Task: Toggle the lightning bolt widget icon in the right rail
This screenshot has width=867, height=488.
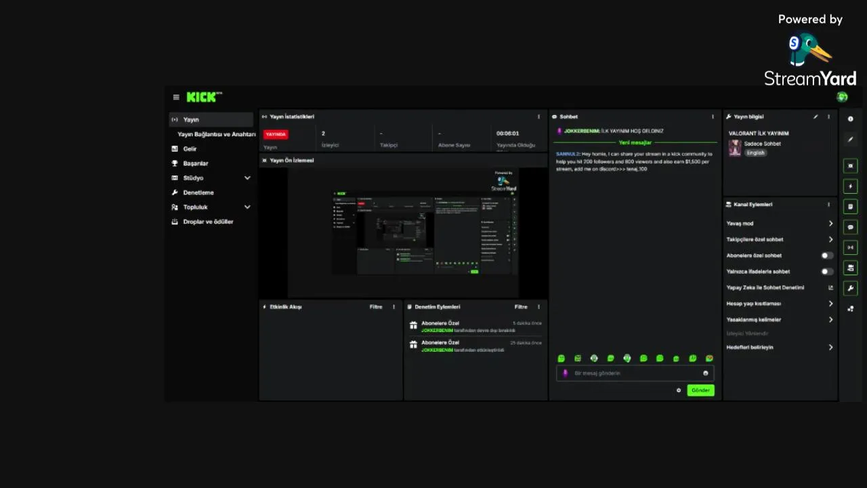Action: 851,186
